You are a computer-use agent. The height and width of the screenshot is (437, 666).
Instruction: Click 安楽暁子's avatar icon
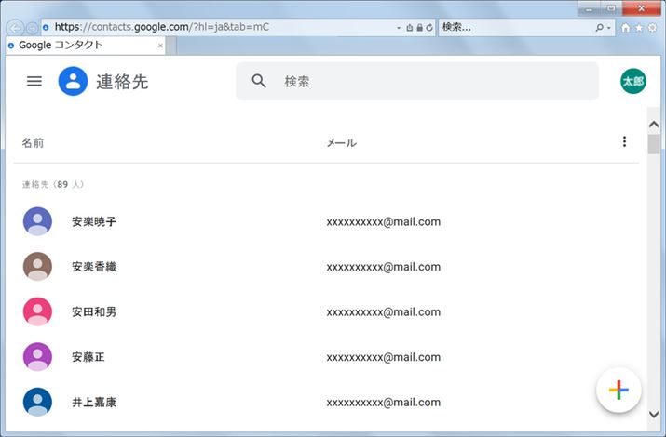click(x=37, y=221)
